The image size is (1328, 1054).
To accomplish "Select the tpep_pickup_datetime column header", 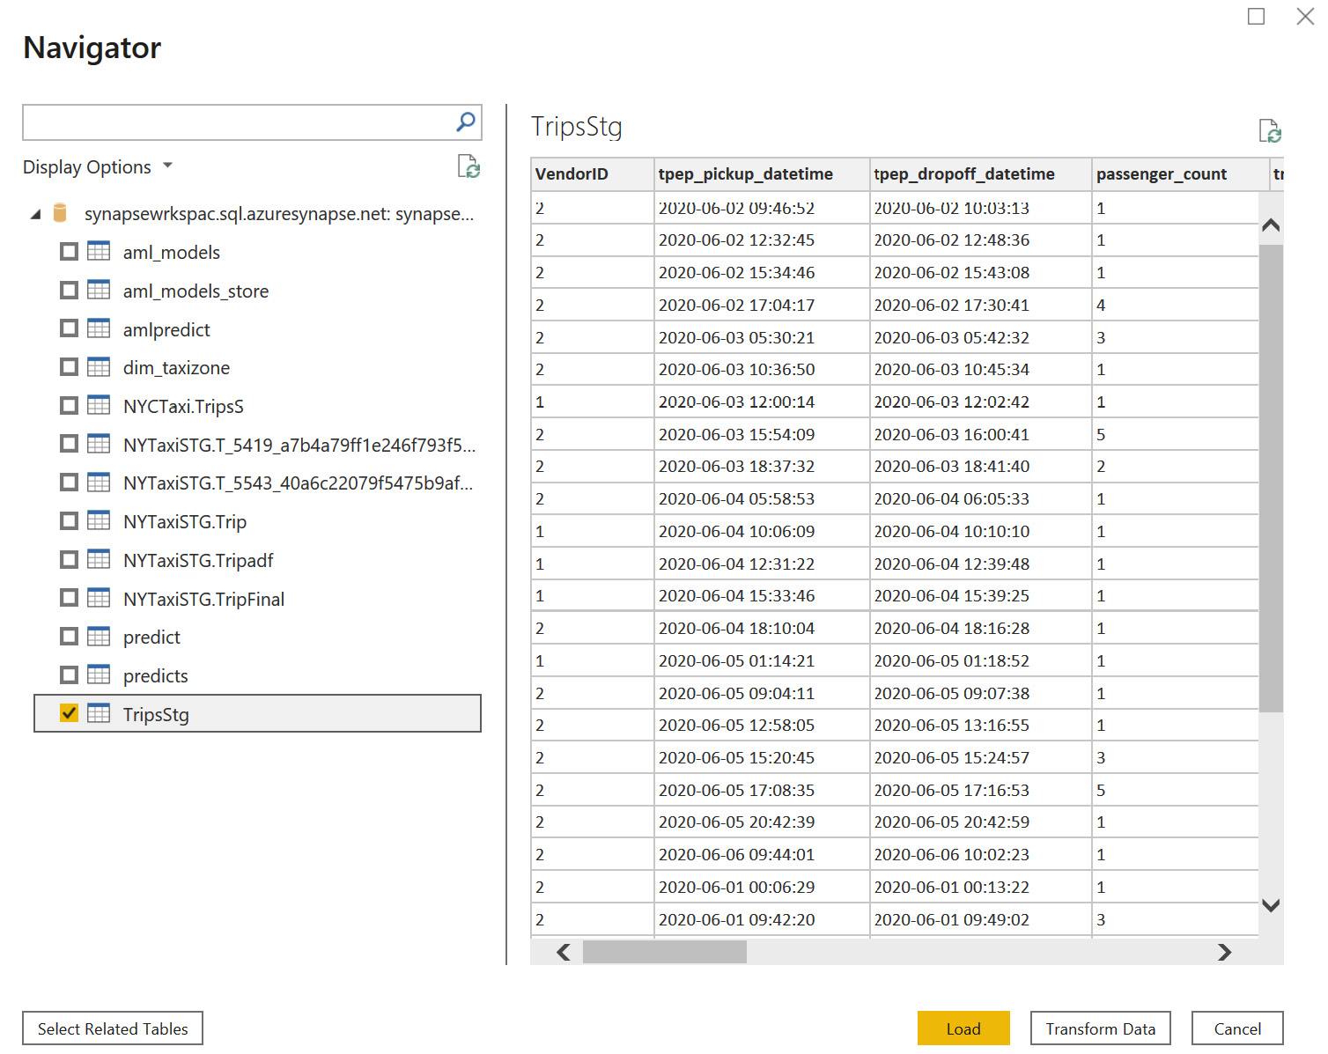I will click(x=763, y=173).
